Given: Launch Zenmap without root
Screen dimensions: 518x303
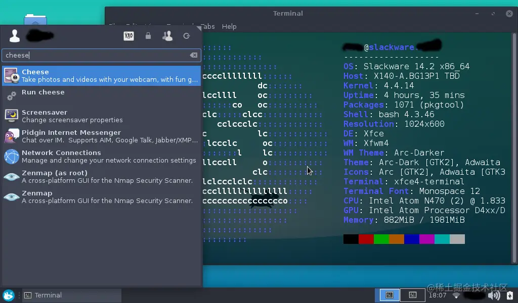Looking at the screenshot, I should click(x=101, y=197).
